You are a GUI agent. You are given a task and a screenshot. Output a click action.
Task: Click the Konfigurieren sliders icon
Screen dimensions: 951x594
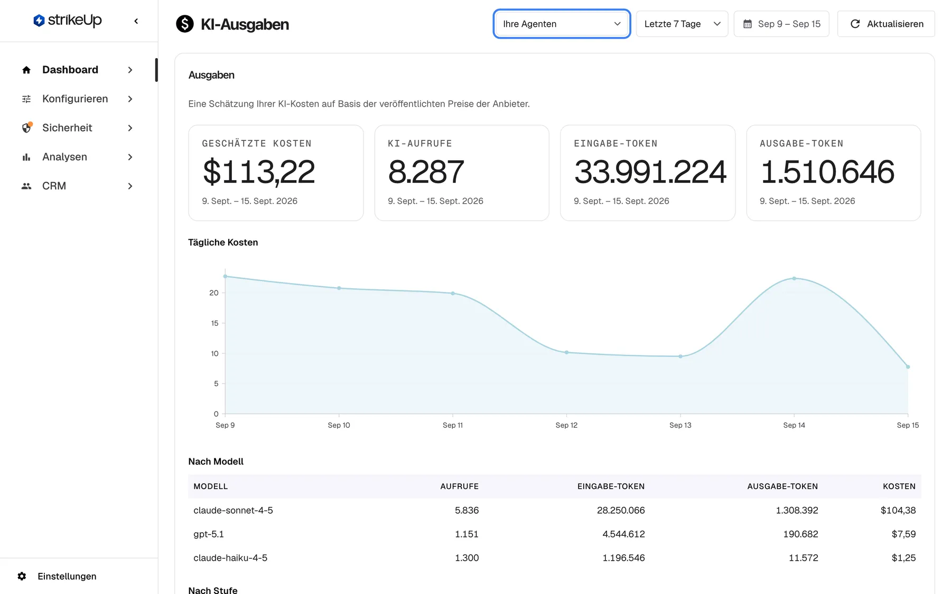(26, 99)
